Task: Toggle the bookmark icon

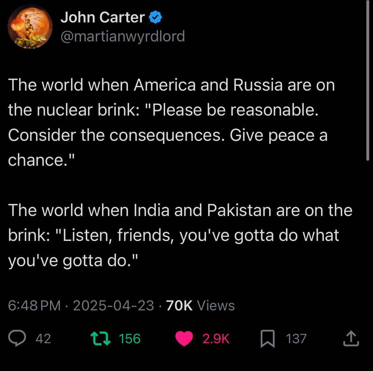Action: (268, 339)
